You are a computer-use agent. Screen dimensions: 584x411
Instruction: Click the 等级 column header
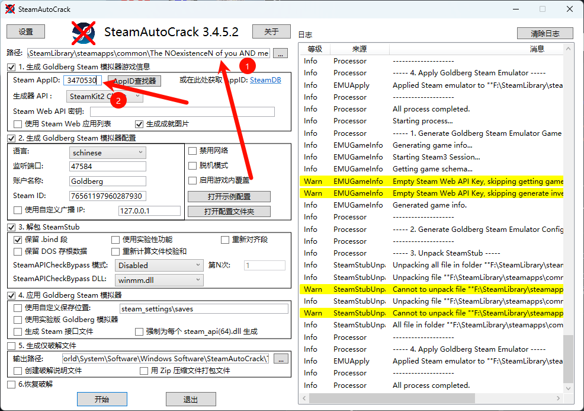click(315, 49)
